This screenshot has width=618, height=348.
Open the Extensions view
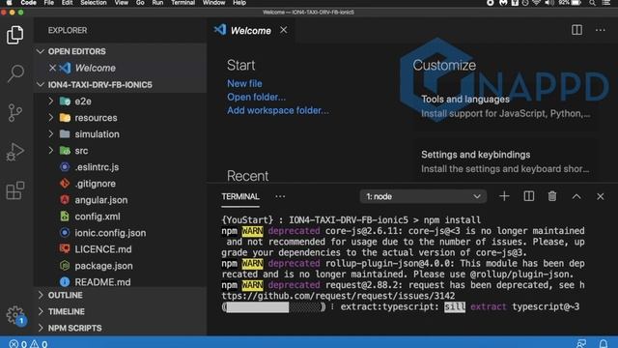[15, 190]
